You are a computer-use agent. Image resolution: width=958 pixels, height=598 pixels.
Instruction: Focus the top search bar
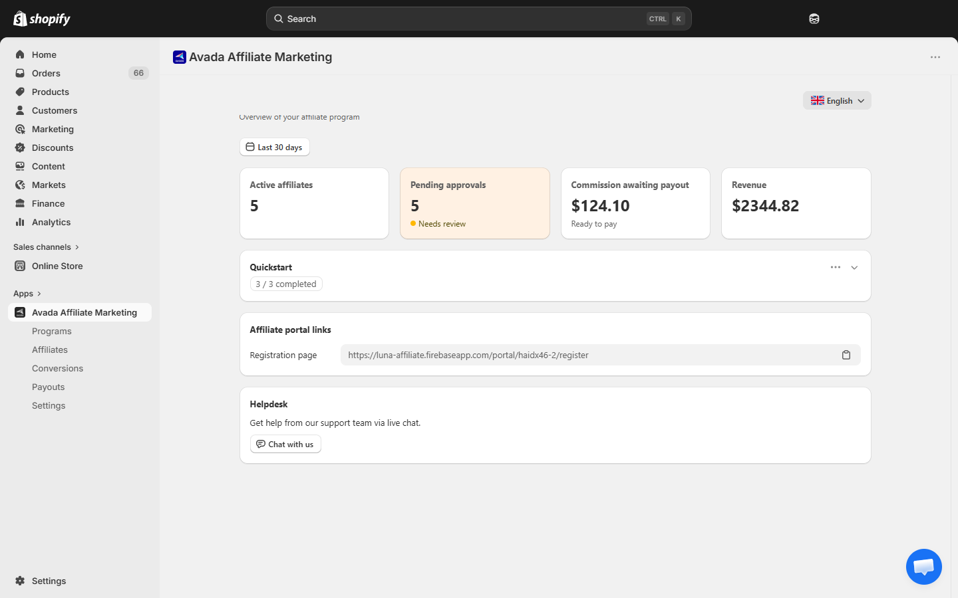pos(479,19)
